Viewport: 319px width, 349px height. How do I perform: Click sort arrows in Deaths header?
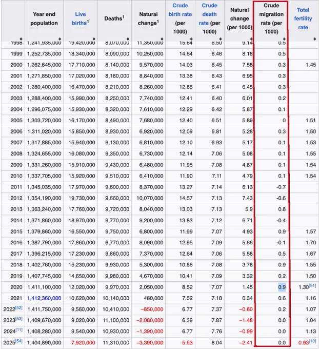coord(128,39)
